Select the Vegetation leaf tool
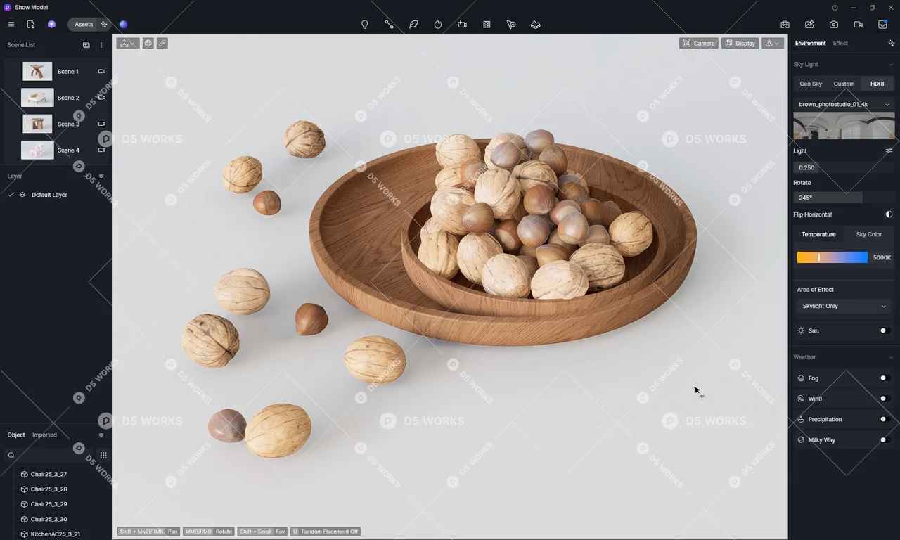This screenshot has width=900, height=540. [413, 25]
